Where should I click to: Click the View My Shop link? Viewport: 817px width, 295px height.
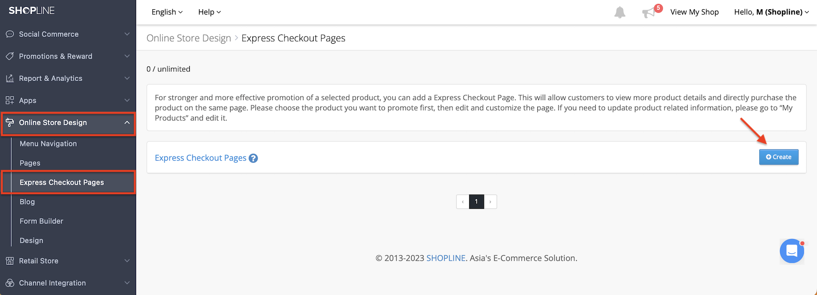[694, 12]
